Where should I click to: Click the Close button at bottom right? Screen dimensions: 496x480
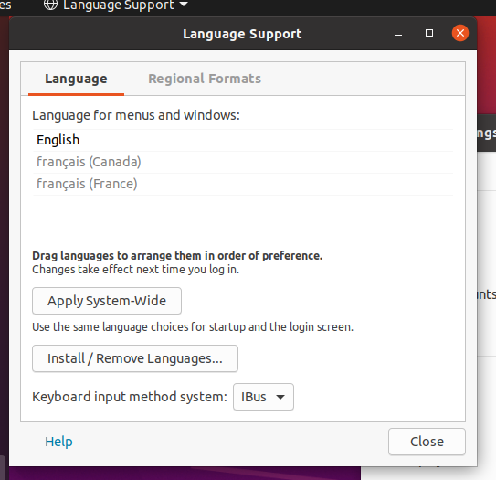427,442
